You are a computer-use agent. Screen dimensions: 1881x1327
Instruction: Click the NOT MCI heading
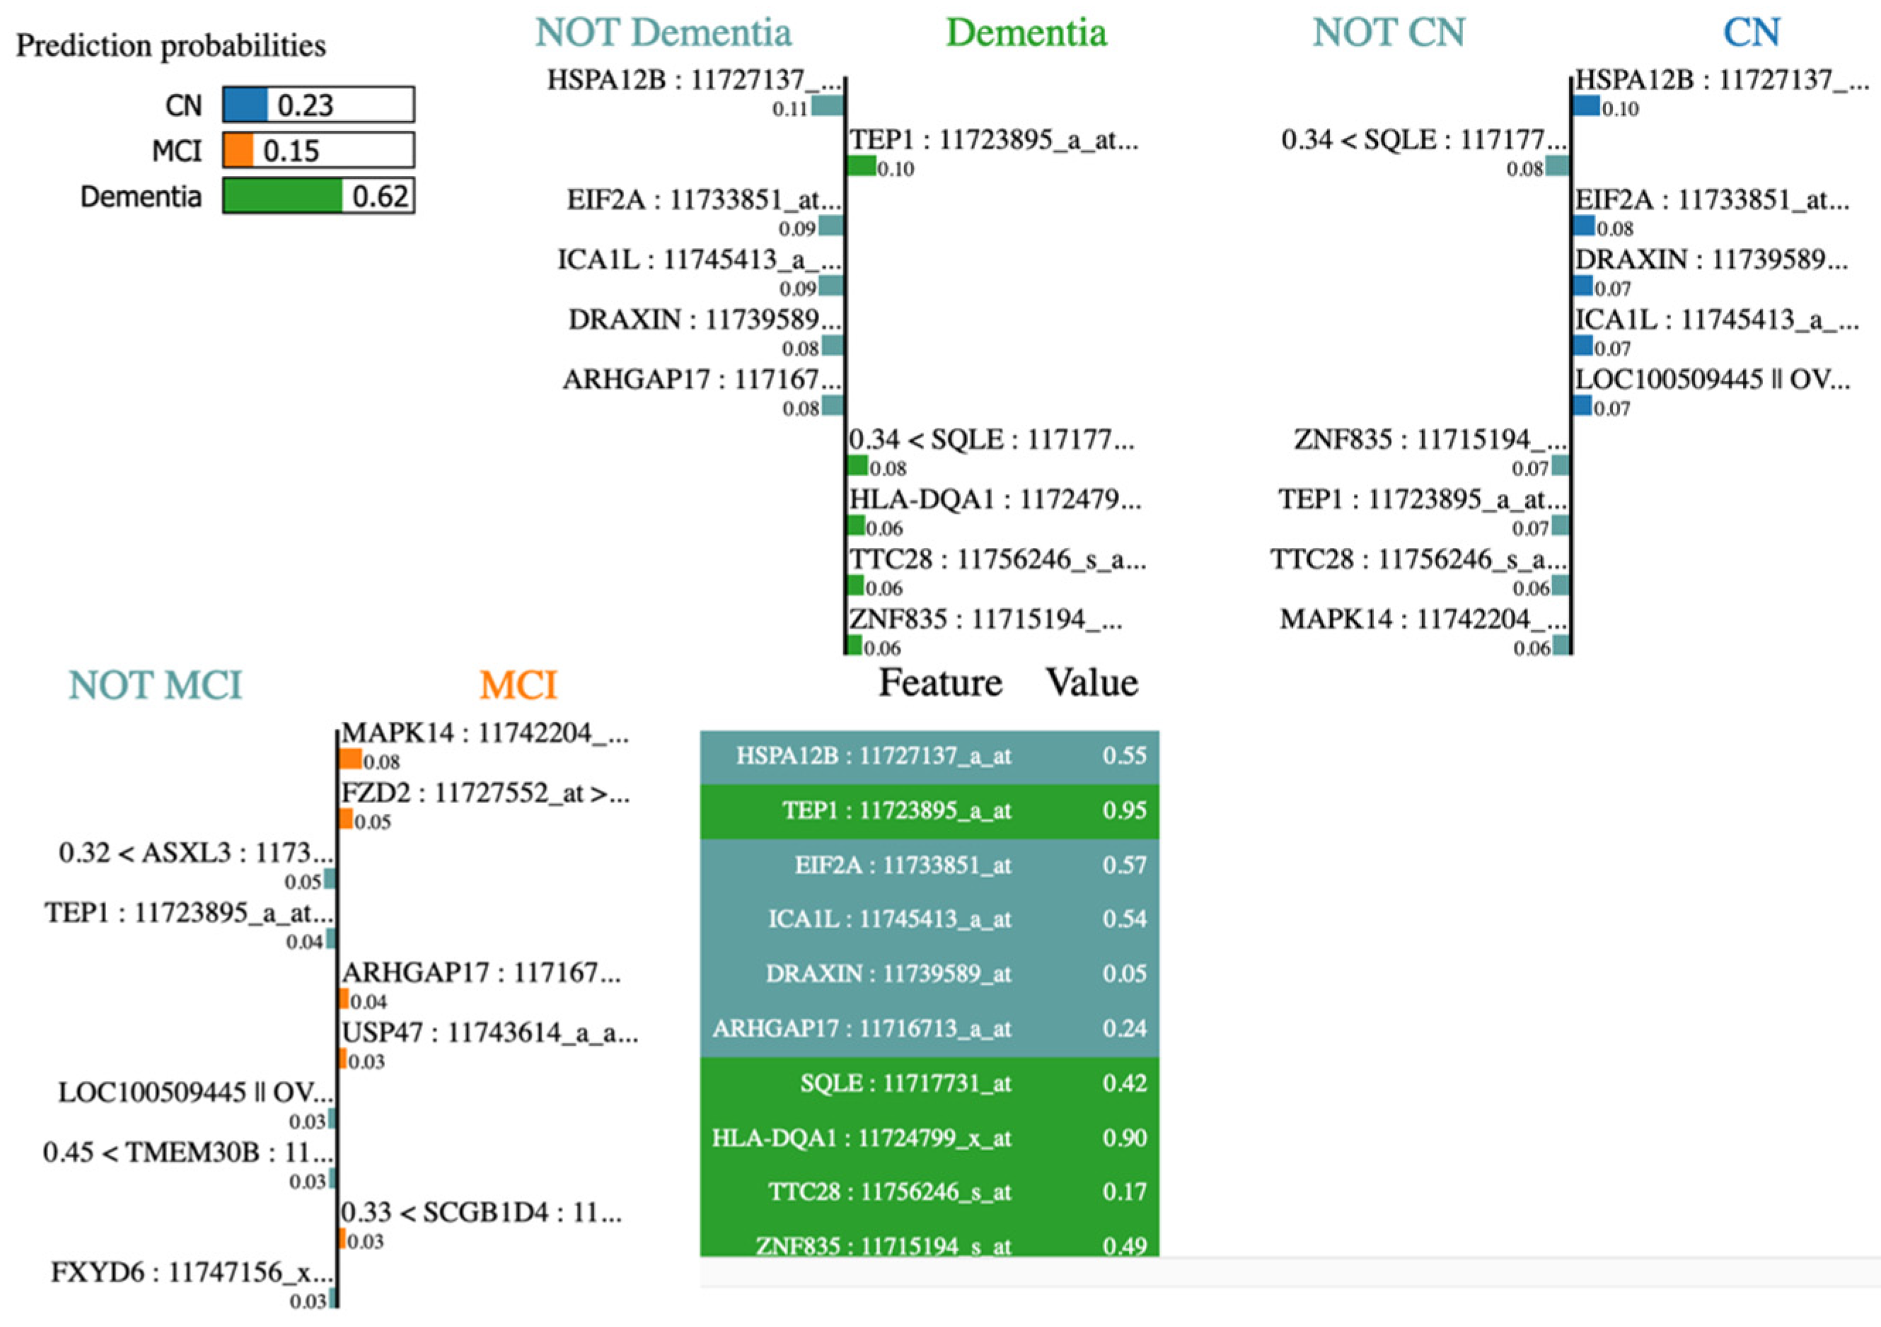point(155,686)
